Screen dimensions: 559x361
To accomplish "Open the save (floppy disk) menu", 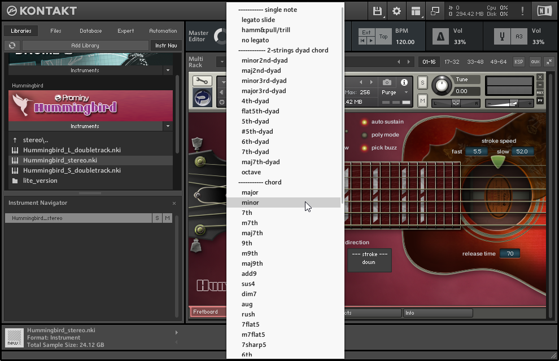I will 377,11.
